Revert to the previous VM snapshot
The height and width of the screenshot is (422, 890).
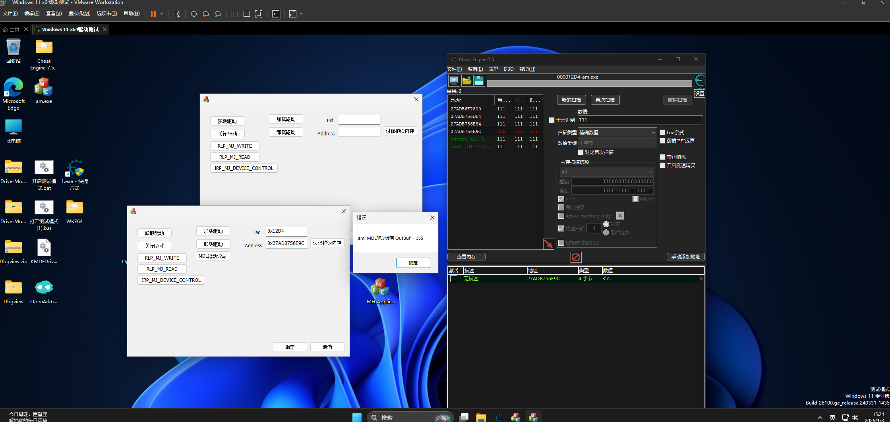tap(206, 14)
